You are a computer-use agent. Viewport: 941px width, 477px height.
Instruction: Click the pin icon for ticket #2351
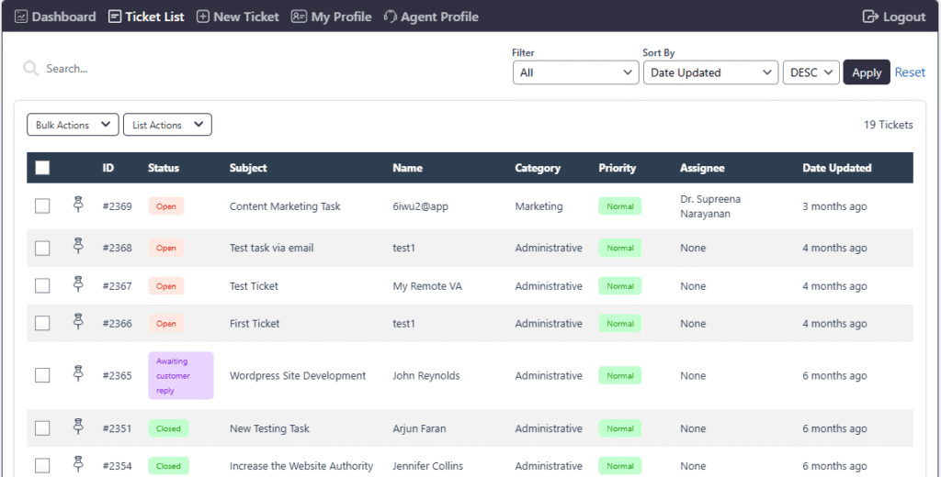(78, 427)
